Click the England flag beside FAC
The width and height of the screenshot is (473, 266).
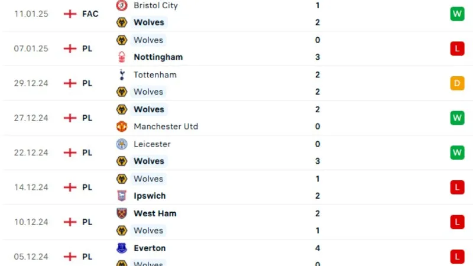click(70, 14)
